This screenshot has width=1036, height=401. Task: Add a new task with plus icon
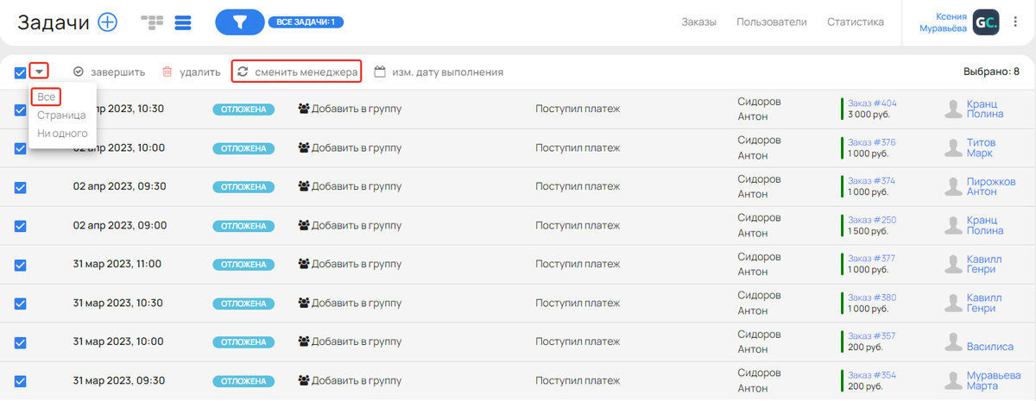[107, 22]
